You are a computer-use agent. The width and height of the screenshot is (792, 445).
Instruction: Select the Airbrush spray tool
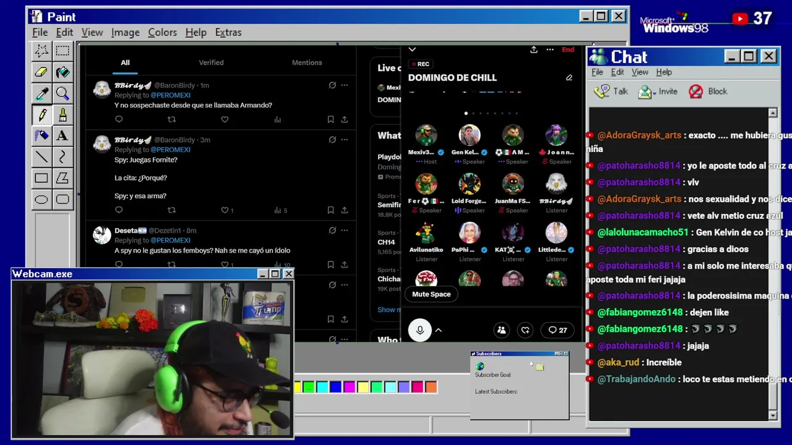coord(41,135)
